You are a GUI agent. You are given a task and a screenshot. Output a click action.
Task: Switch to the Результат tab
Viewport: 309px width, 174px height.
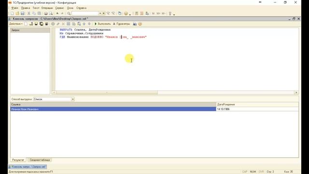[18, 160]
